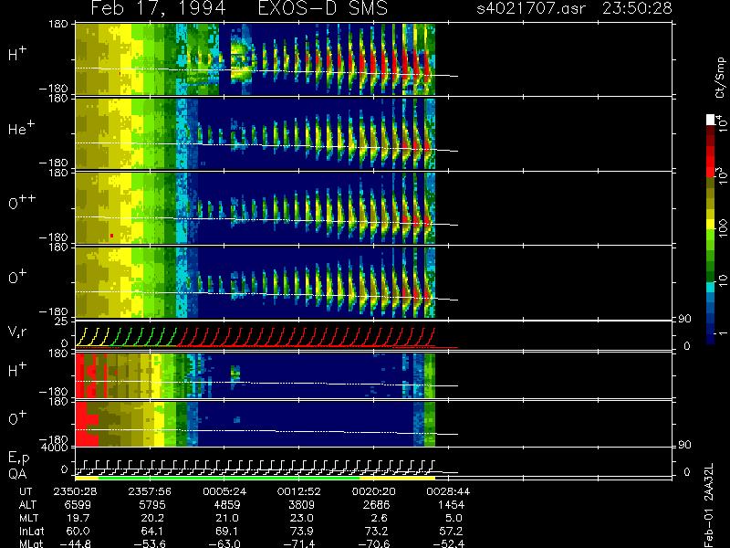The width and height of the screenshot is (730, 548).
Task: Click the date title 'Feb 17, 1994'
Action: (158, 8)
